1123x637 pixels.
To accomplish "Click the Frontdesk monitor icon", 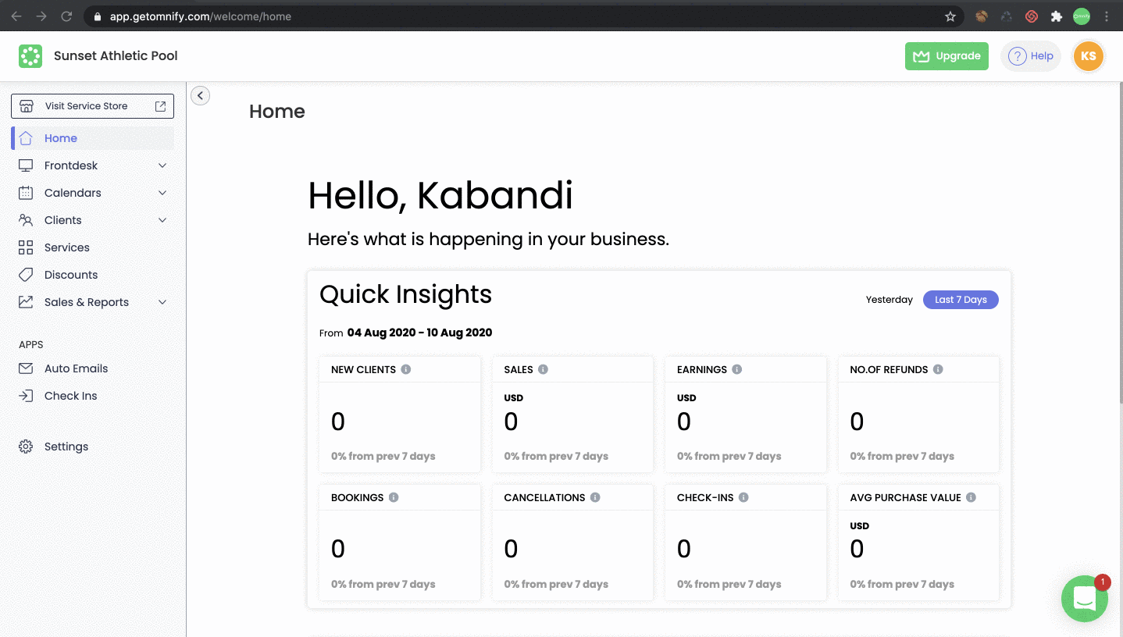I will pos(26,165).
